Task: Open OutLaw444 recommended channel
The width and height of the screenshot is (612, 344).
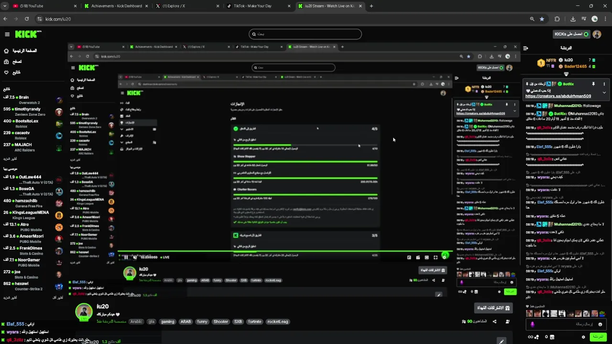Action: click(x=33, y=180)
